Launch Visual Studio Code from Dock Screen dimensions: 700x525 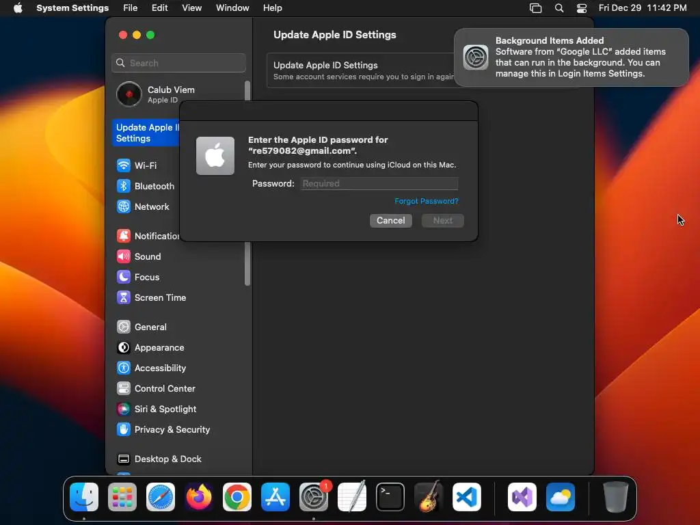point(467,497)
